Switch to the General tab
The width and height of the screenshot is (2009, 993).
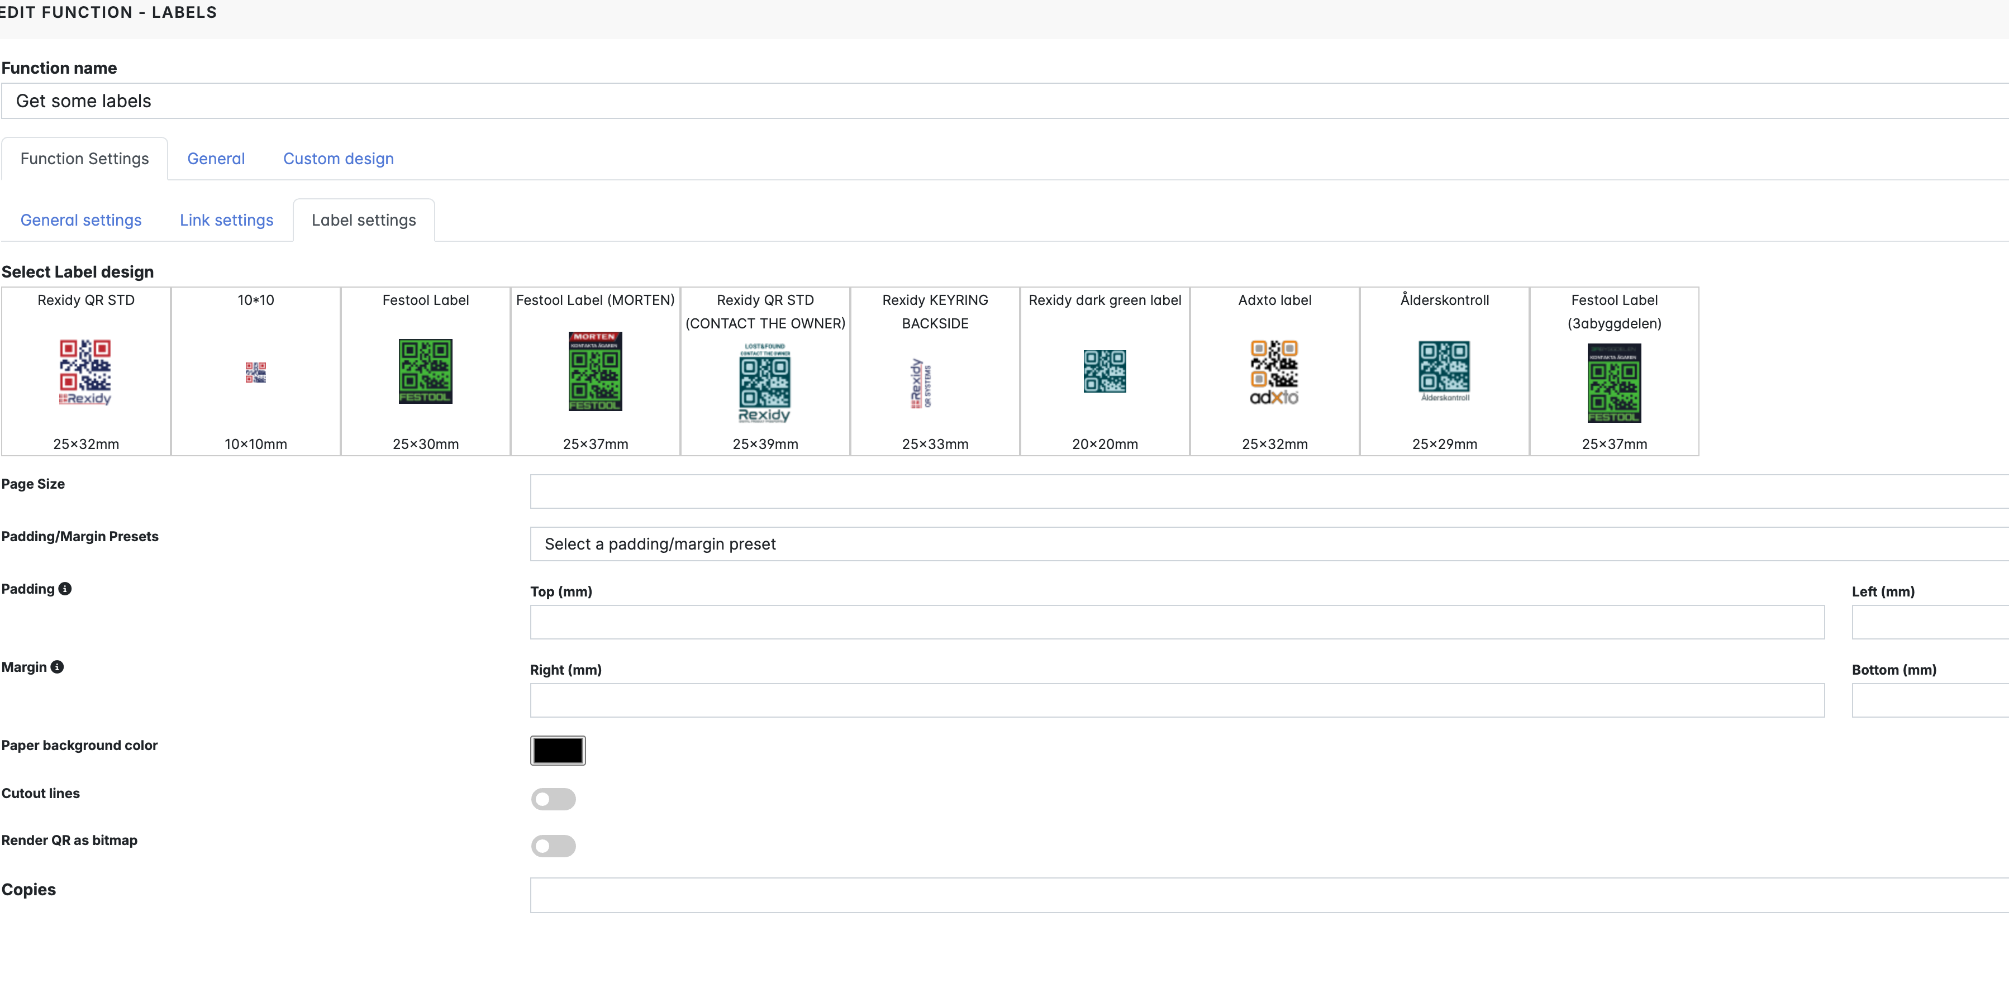coord(216,158)
